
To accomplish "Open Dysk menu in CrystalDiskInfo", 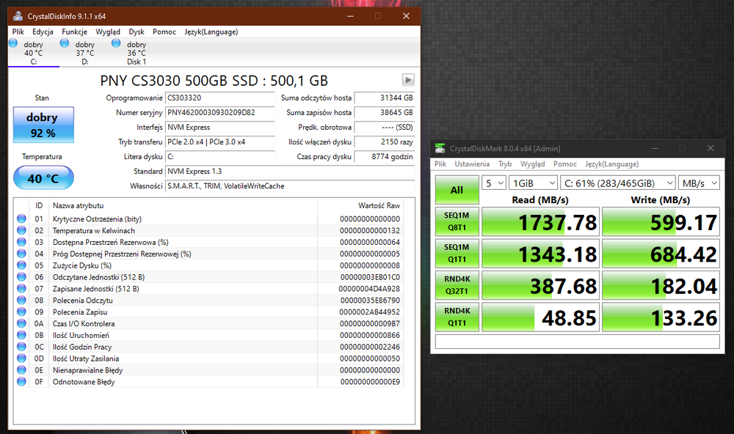I will click(x=137, y=32).
